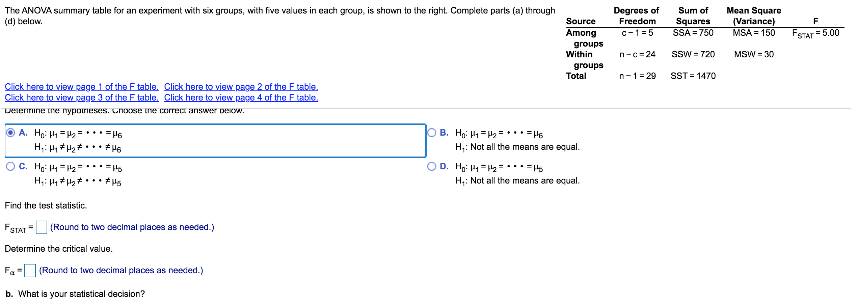Click the 'Find the test statistic' prompt
Viewport: 858px width, 307px height.
tap(46, 205)
